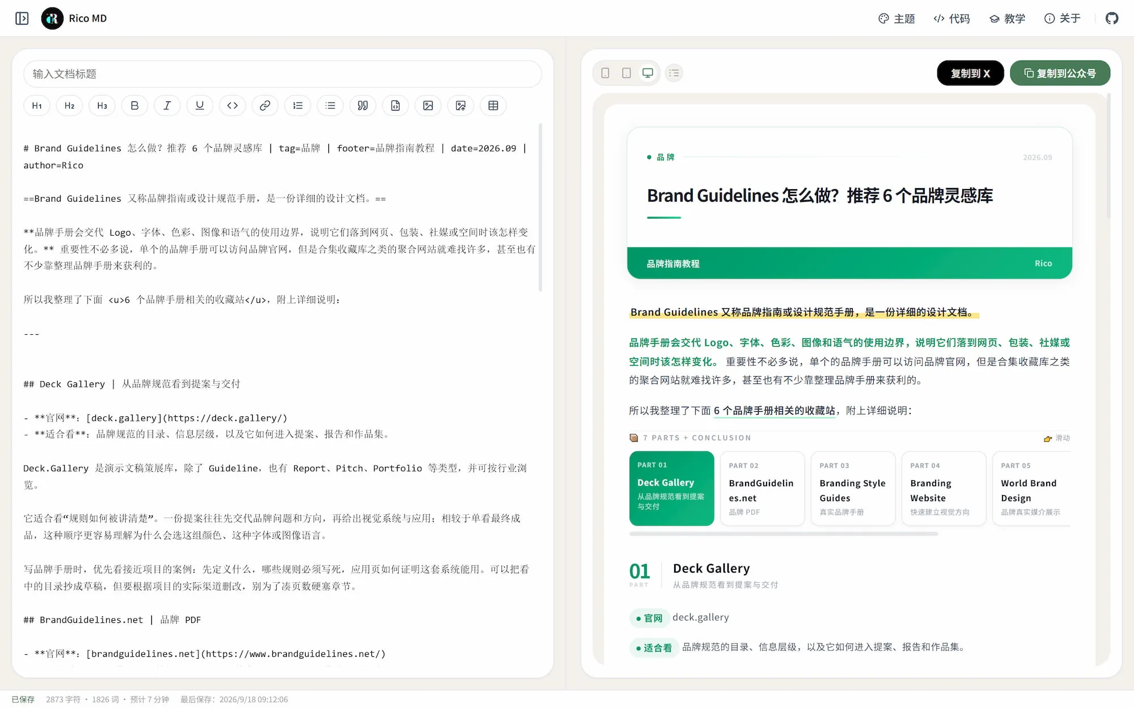
Task: Click the 复制到 X button
Action: 970,73
